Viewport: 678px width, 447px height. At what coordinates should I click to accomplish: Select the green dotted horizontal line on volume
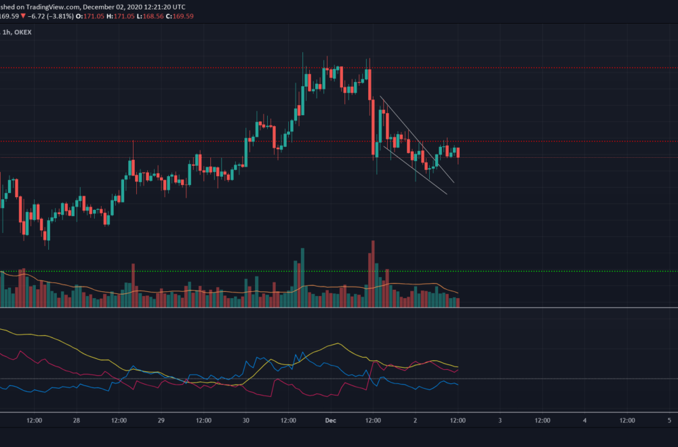[x=339, y=271]
